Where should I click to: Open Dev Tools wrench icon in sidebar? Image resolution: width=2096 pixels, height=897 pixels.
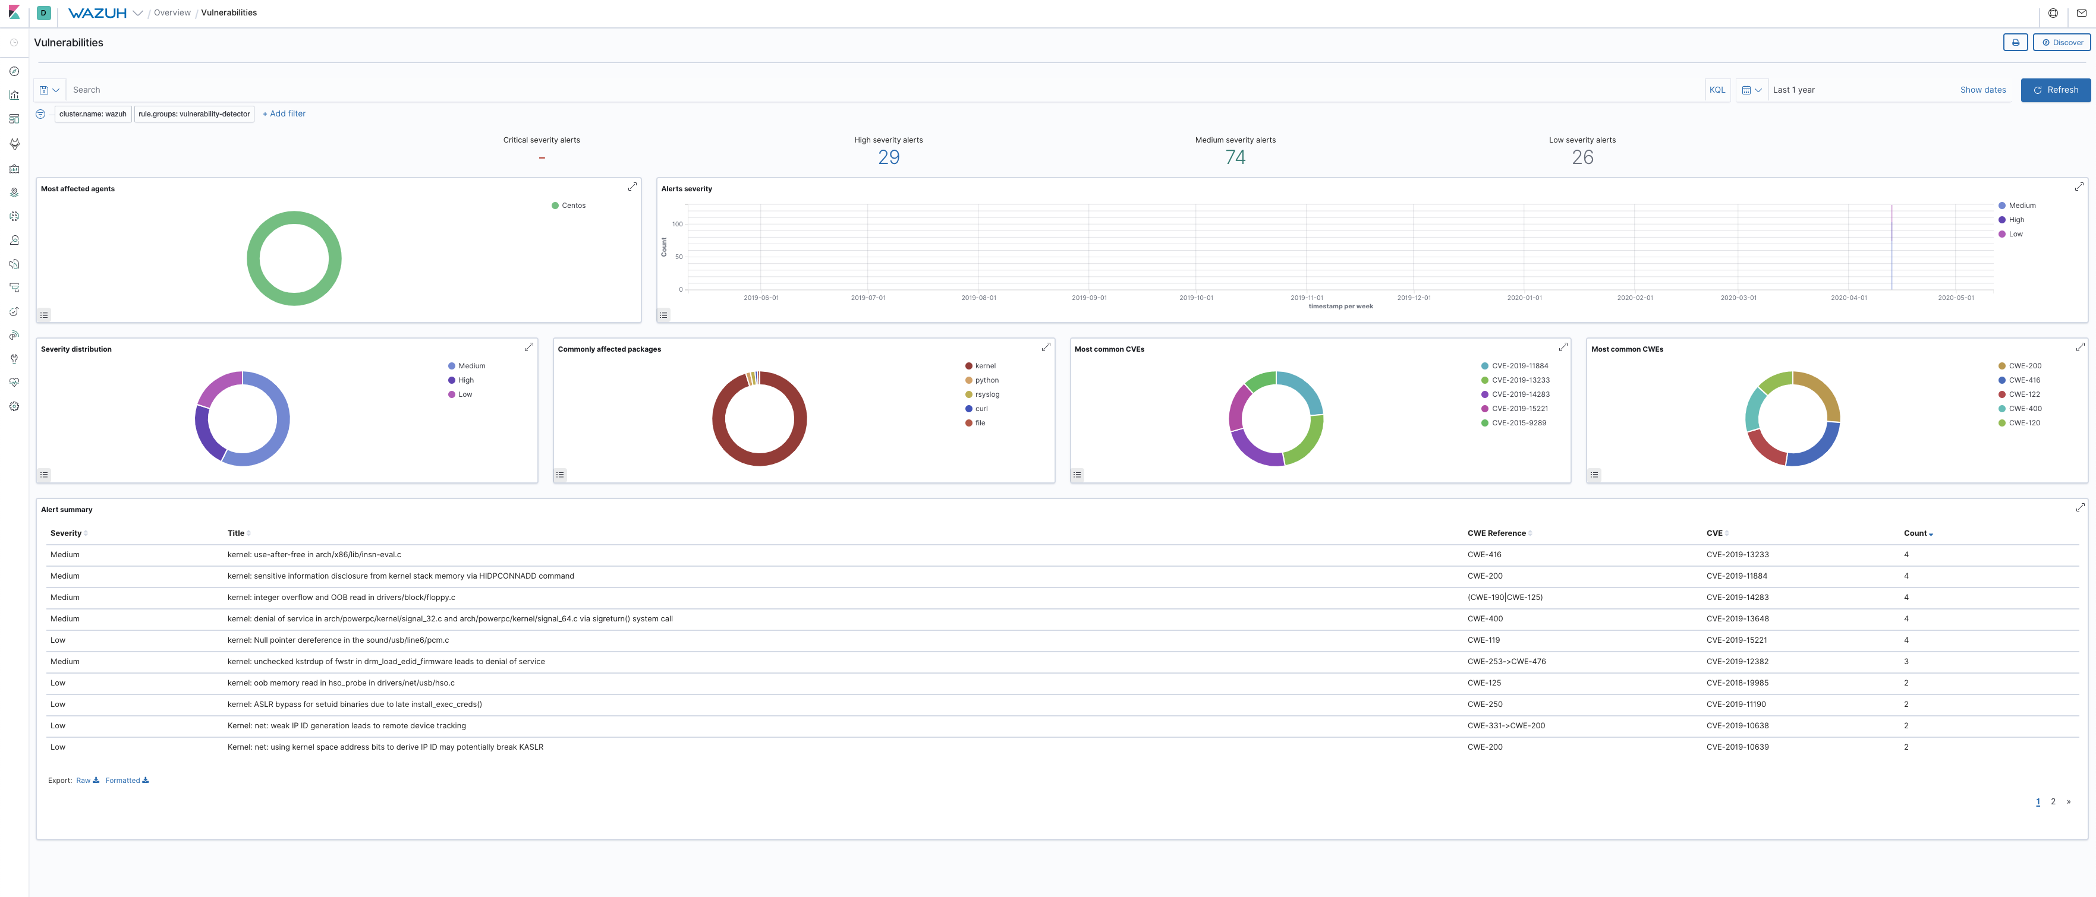tap(14, 359)
